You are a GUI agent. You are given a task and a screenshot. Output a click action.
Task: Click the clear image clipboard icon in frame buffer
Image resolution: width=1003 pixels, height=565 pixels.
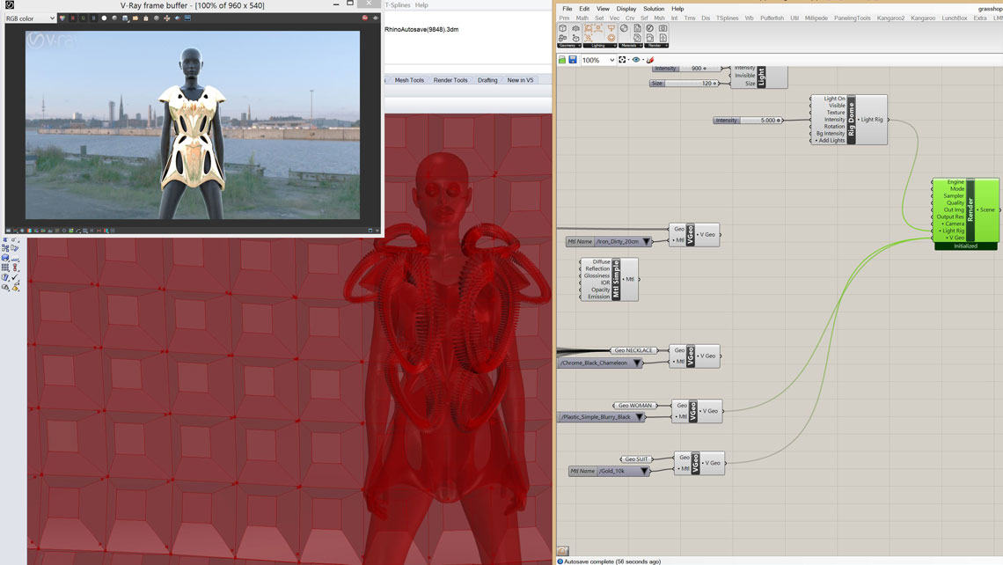coord(146,18)
